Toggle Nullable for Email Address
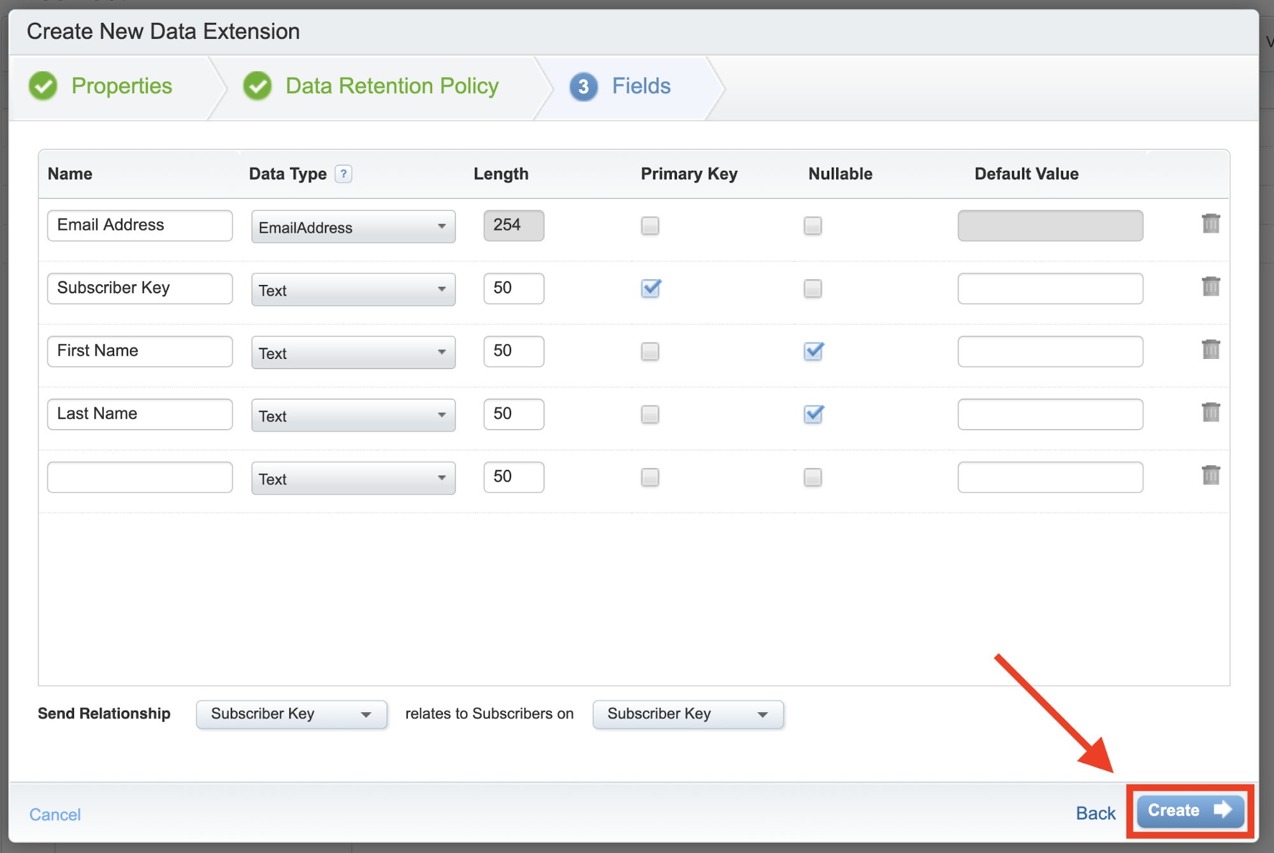 click(813, 226)
